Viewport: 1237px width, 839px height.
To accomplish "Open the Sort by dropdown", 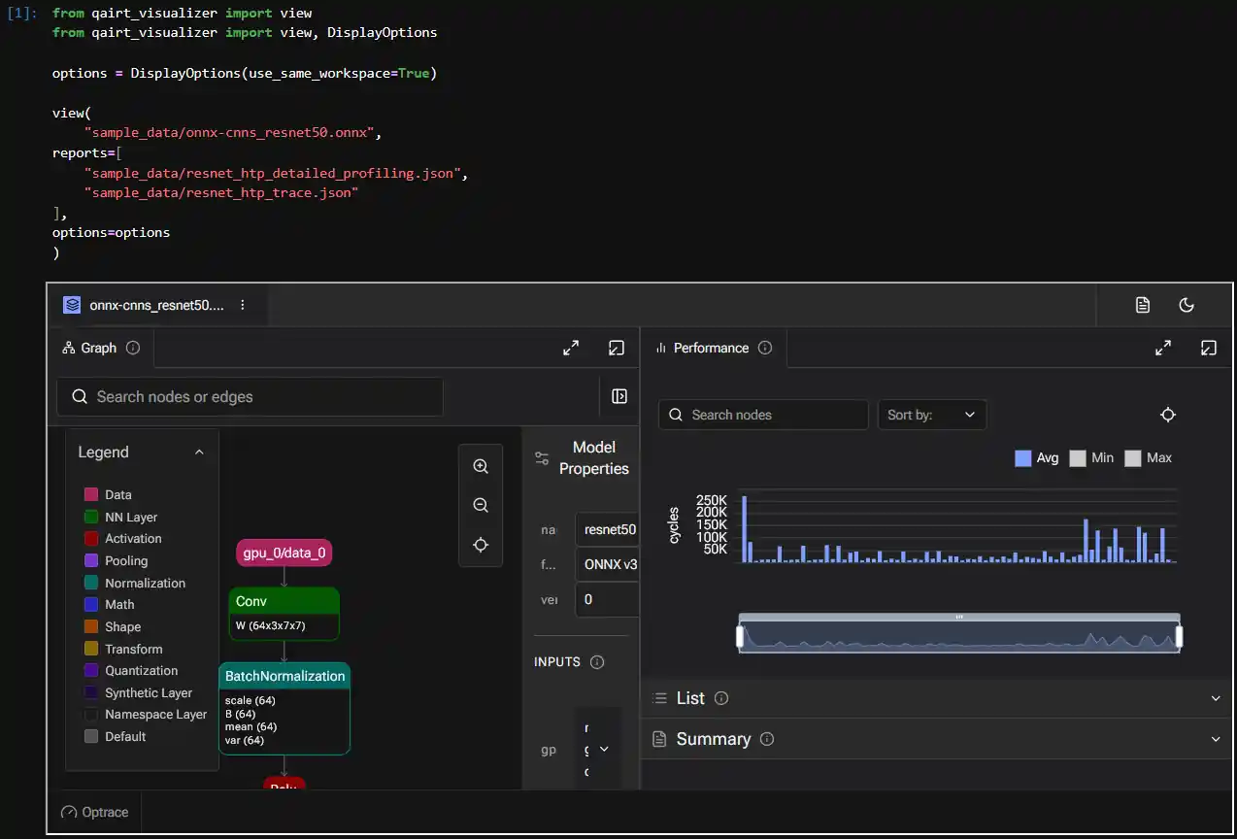I will pyautogui.click(x=932, y=415).
